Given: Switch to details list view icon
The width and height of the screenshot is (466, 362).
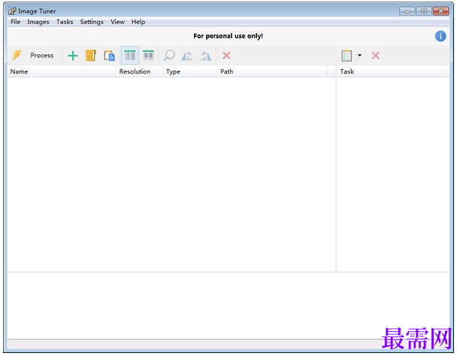Looking at the screenshot, I should coord(130,56).
